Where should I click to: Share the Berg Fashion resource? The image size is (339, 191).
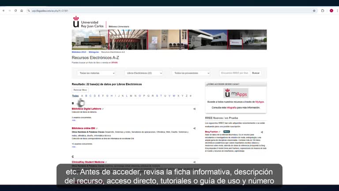(262, 132)
